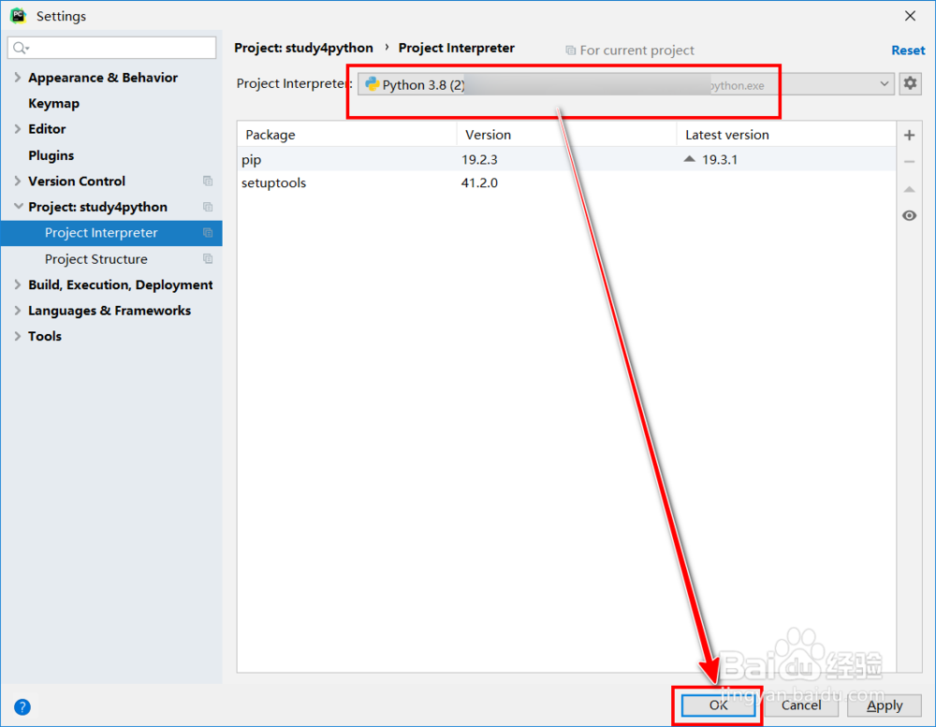The image size is (936, 727).
Task: Click pip version 19.2.3 cell
Action: click(479, 159)
